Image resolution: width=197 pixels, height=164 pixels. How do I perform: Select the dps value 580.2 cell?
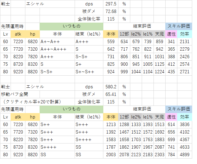pos(111,87)
